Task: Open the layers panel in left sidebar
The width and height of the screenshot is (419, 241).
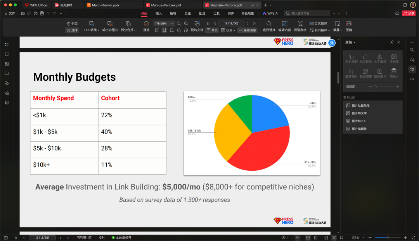Action: coord(7,102)
